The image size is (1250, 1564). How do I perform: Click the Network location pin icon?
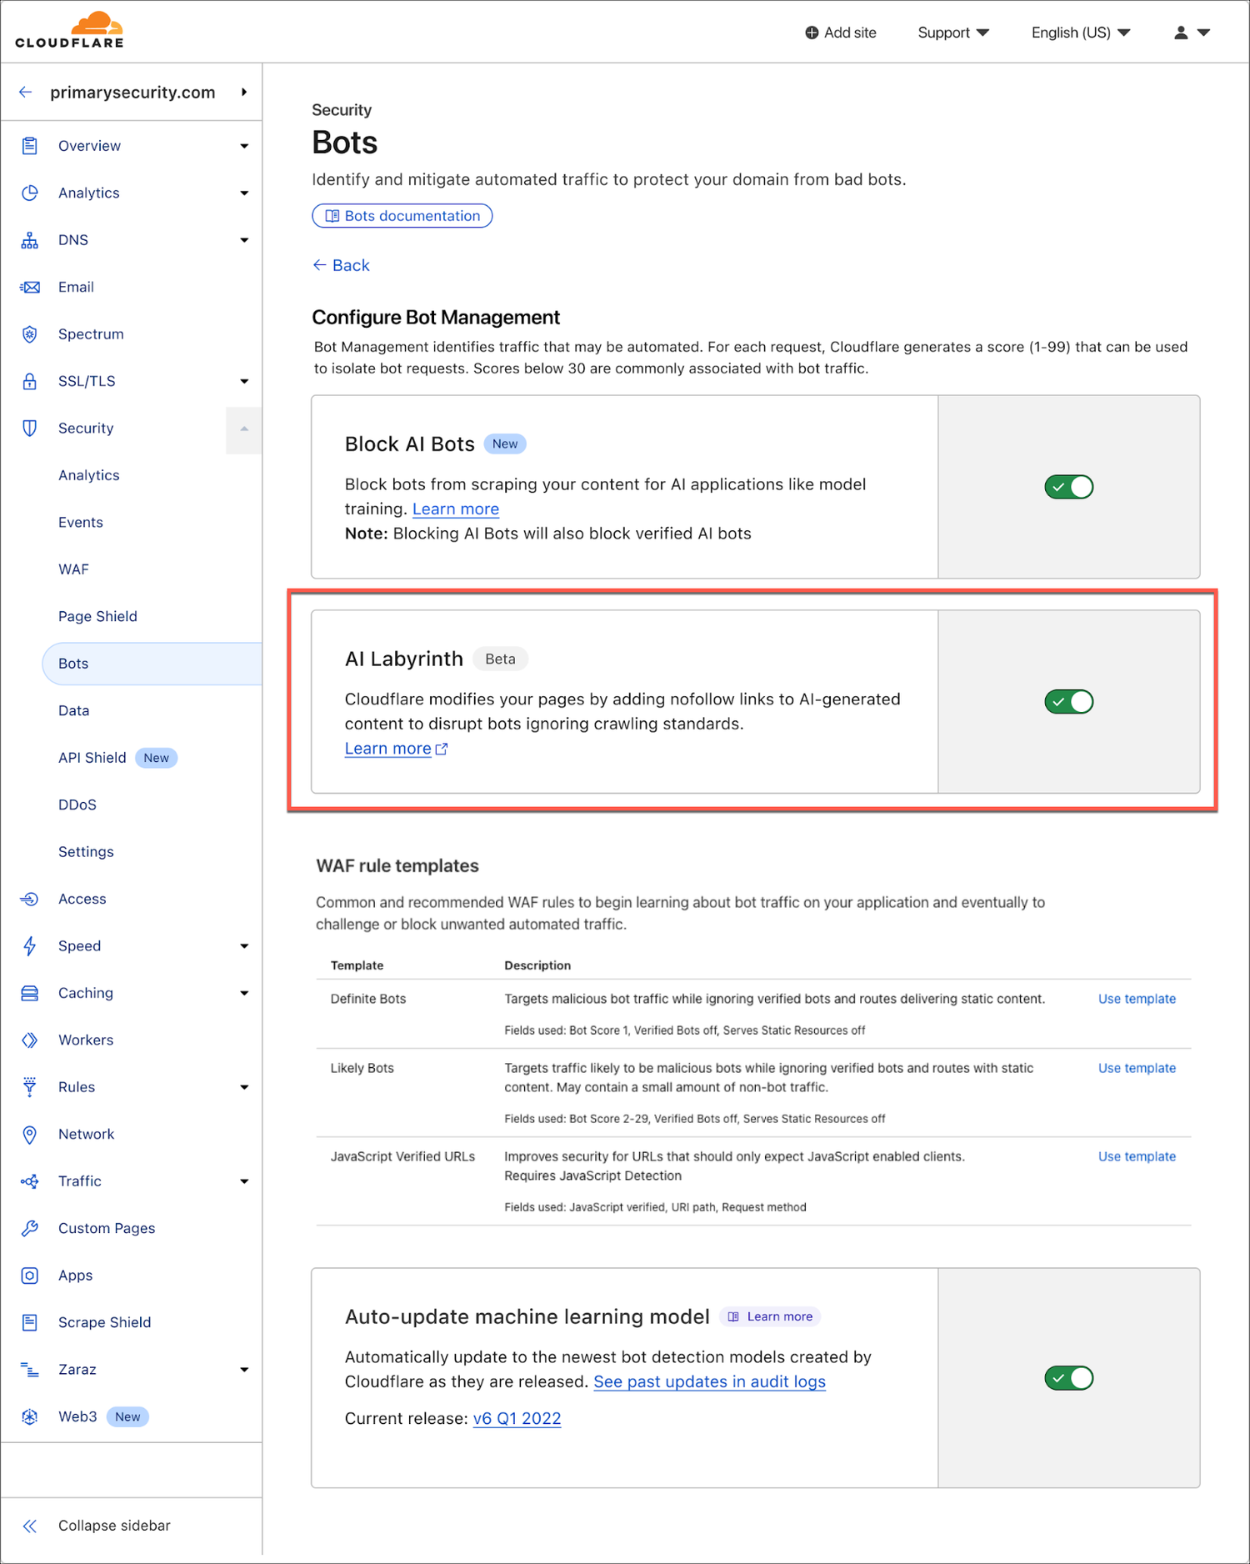click(x=30, y=1135)
